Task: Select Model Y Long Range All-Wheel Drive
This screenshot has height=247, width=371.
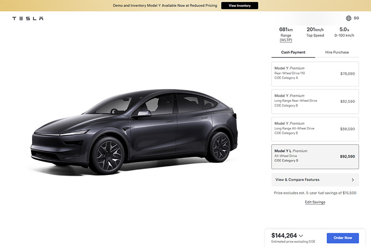Action: [315, 129]
